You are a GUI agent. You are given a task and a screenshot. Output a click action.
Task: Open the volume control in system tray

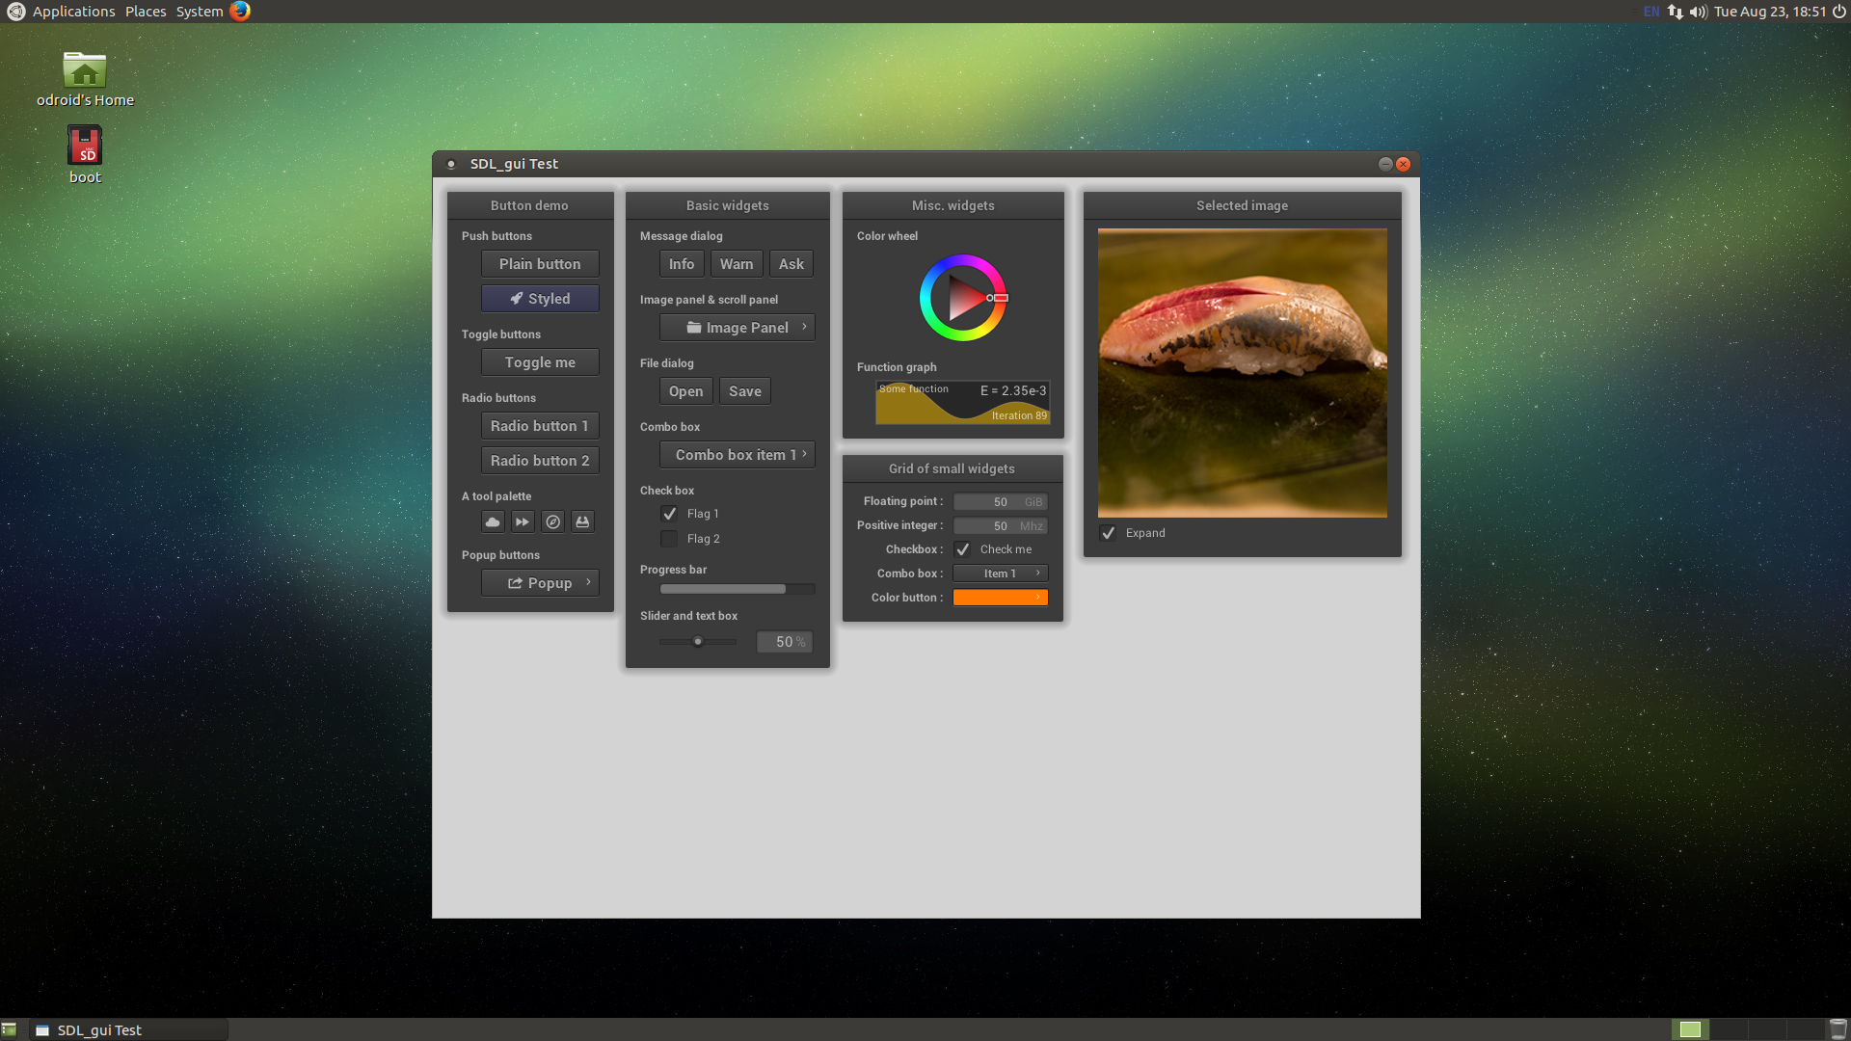[x=1698, y=12]
